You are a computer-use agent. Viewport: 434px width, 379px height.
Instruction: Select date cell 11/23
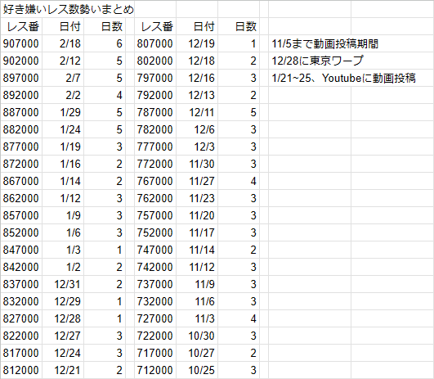coord(197,198)
